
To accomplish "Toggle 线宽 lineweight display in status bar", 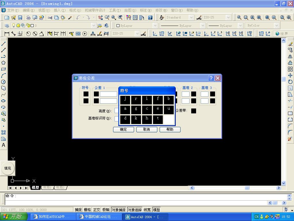I will tap(147, 210).
